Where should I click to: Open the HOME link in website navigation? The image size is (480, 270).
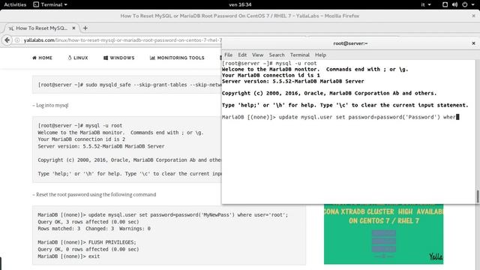[x=42, y=58]
